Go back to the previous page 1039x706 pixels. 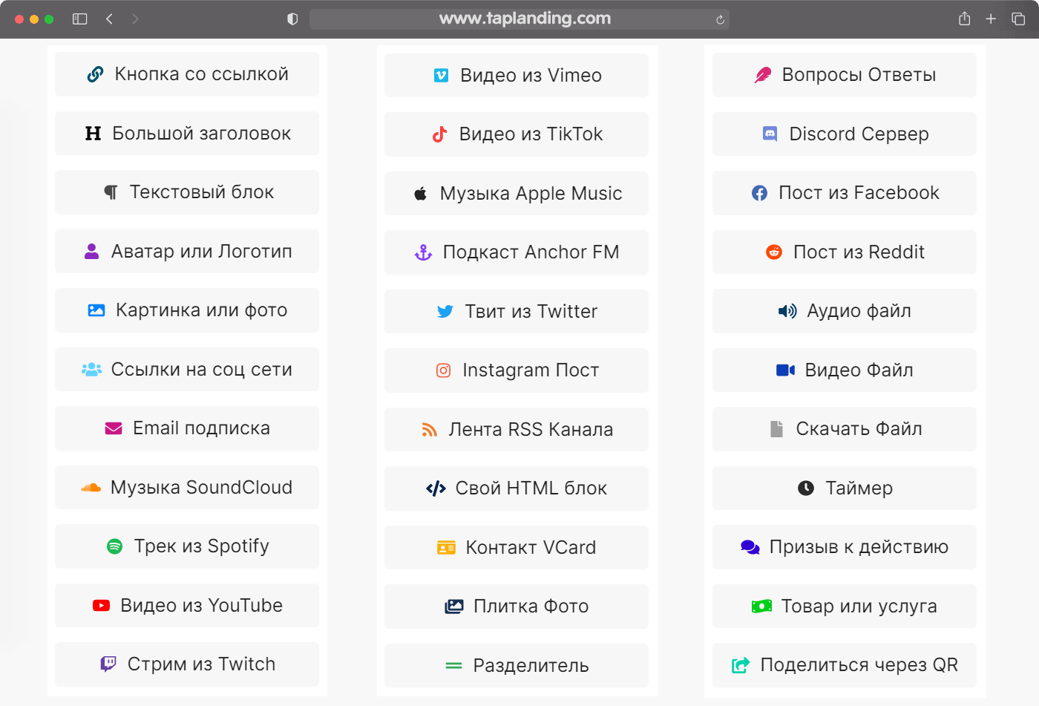[x=109, y=19]
